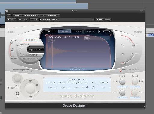Select 12dB filter mode
Image resolution: width=154 pixels, height=114 pixels.
pyautogui.click(x=37, y=92)
